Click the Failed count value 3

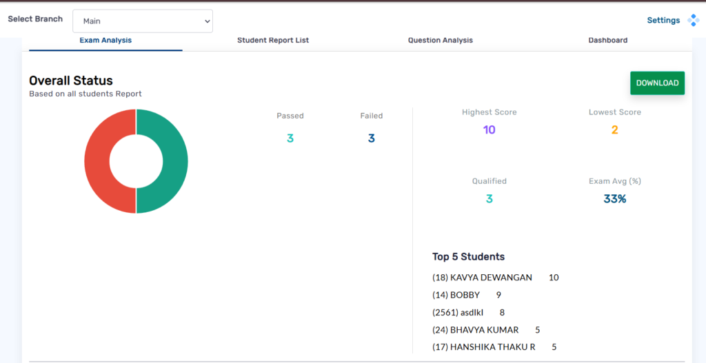coord(371,138)
